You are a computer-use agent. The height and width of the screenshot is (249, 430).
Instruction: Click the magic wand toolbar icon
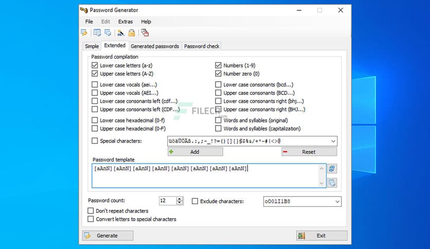point(121,33)
